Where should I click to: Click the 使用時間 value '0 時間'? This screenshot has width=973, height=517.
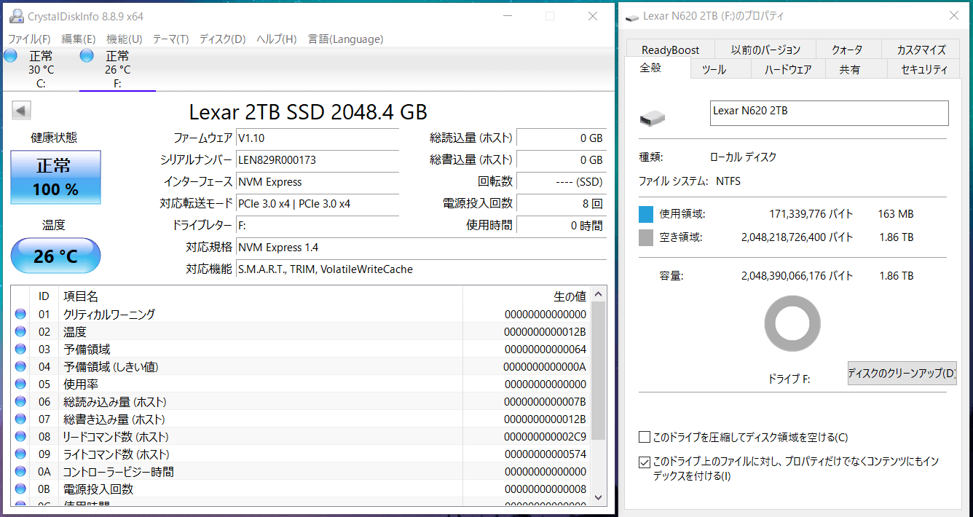coord(587,225)
